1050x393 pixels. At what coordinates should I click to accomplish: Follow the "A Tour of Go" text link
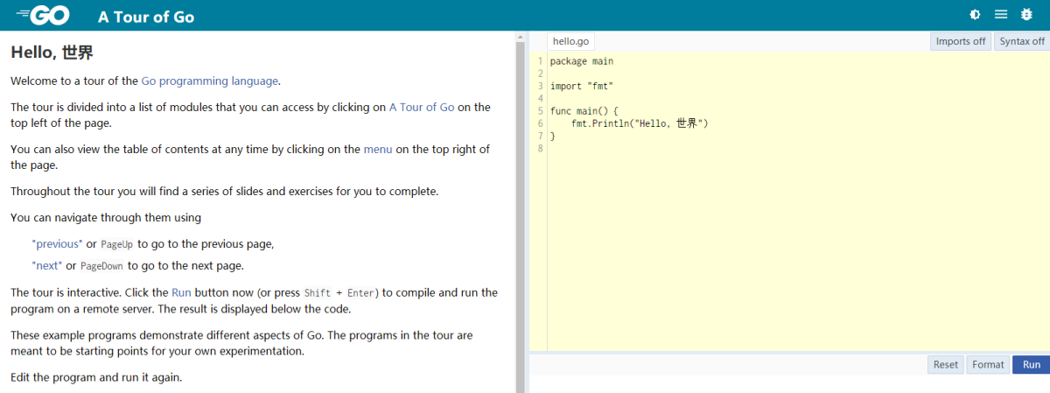pyautogui.click(x=421, y=108)
